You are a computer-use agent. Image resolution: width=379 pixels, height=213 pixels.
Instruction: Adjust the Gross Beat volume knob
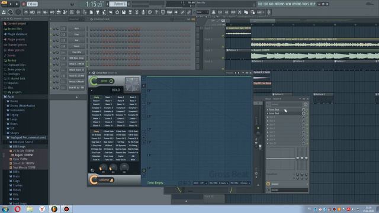click(94, 180)
